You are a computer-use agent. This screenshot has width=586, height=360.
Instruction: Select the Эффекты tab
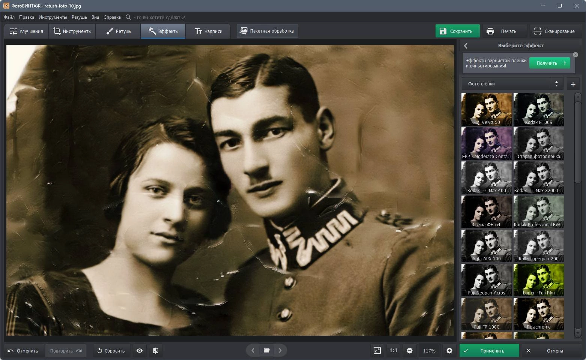pyautogui.click(x=163, y=31)
